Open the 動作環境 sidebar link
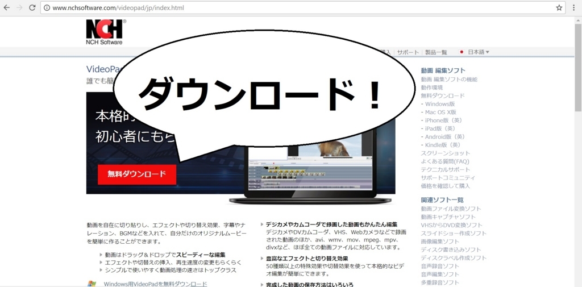 point(432,88)
